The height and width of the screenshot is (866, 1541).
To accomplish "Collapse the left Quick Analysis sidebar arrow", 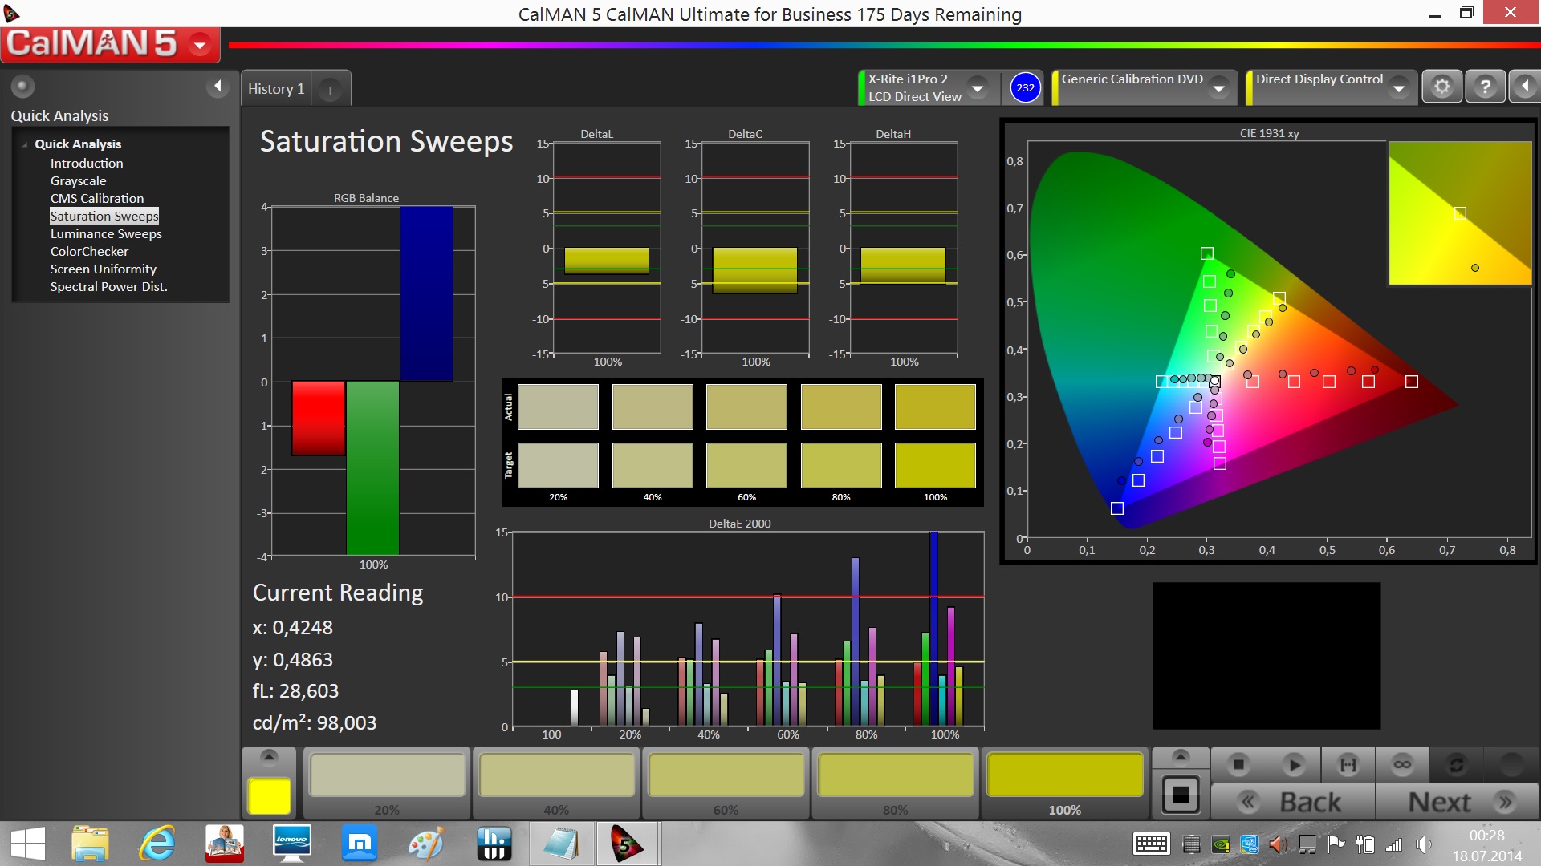I will pyautogui.click(x=218, y=86).
